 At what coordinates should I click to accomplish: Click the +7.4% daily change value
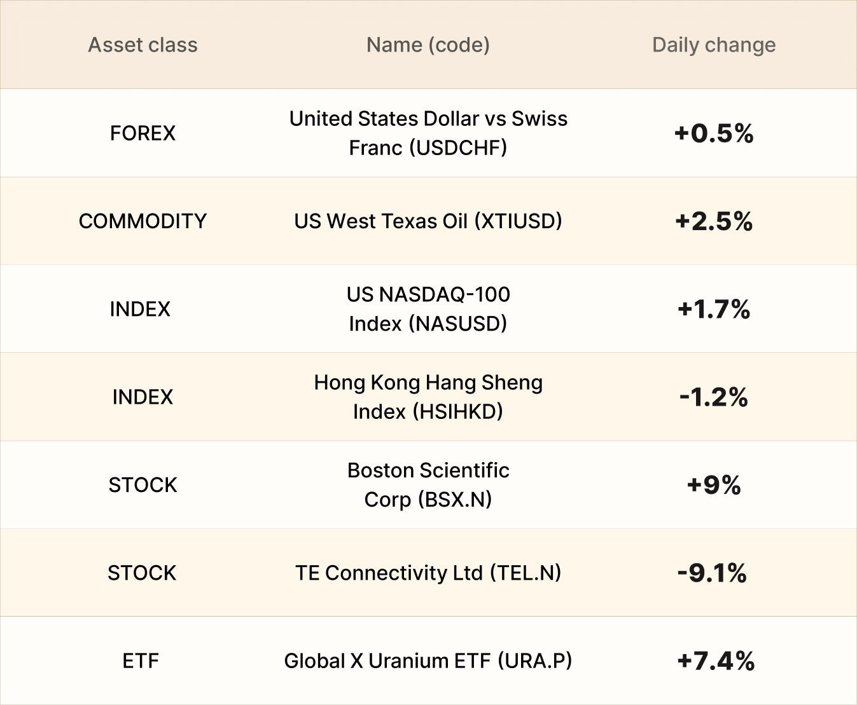[x=716, y=661]
